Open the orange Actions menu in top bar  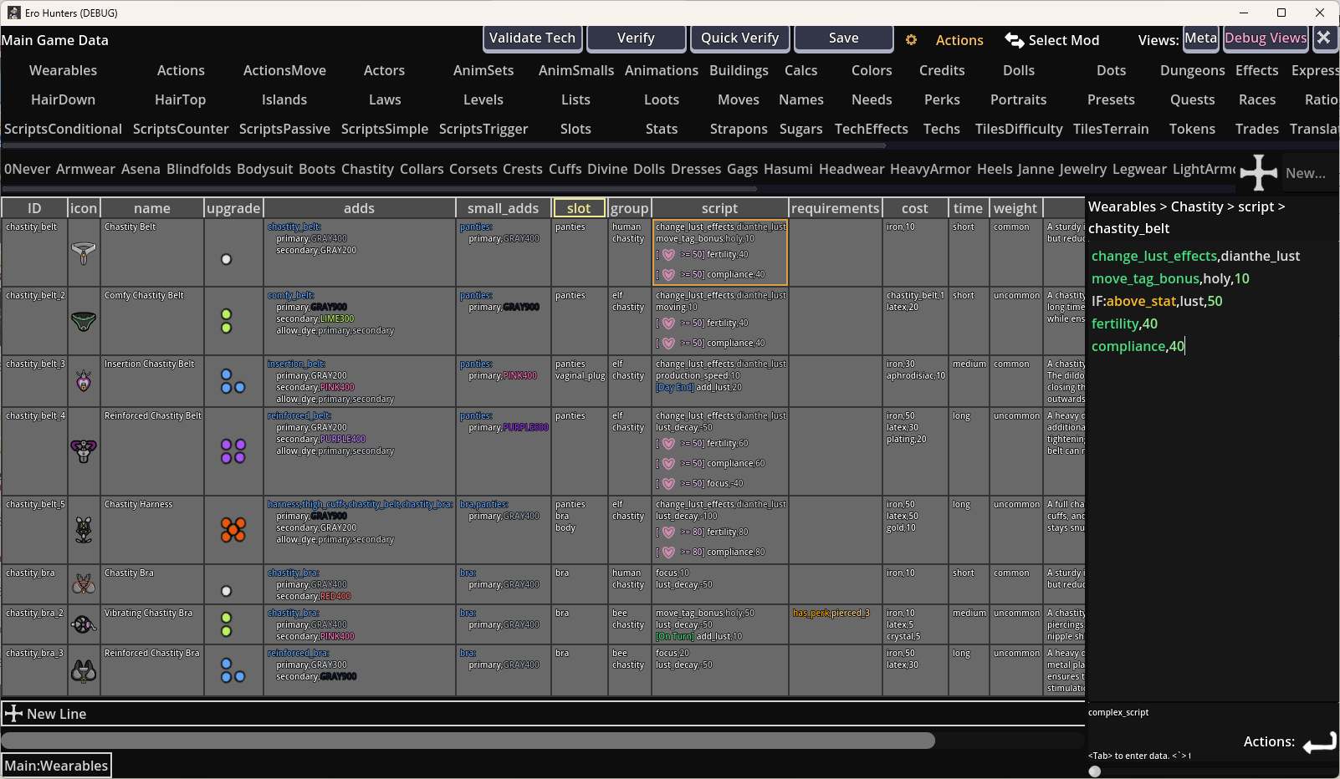[x=959, y=40]
